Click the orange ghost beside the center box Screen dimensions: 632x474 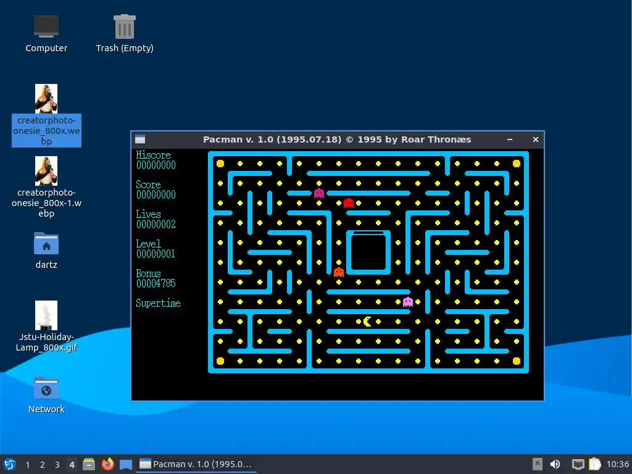point(339,272)
